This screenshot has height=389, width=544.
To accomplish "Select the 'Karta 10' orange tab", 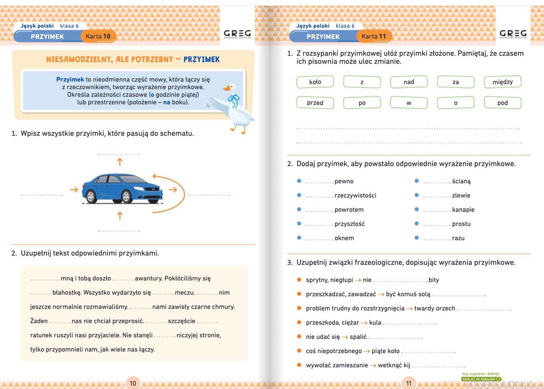I will (x=98, y=36).
